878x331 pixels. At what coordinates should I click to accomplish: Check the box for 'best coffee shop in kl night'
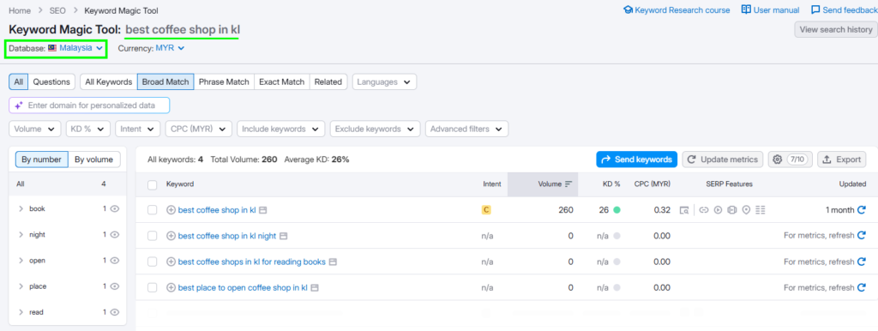click(153, 236)
